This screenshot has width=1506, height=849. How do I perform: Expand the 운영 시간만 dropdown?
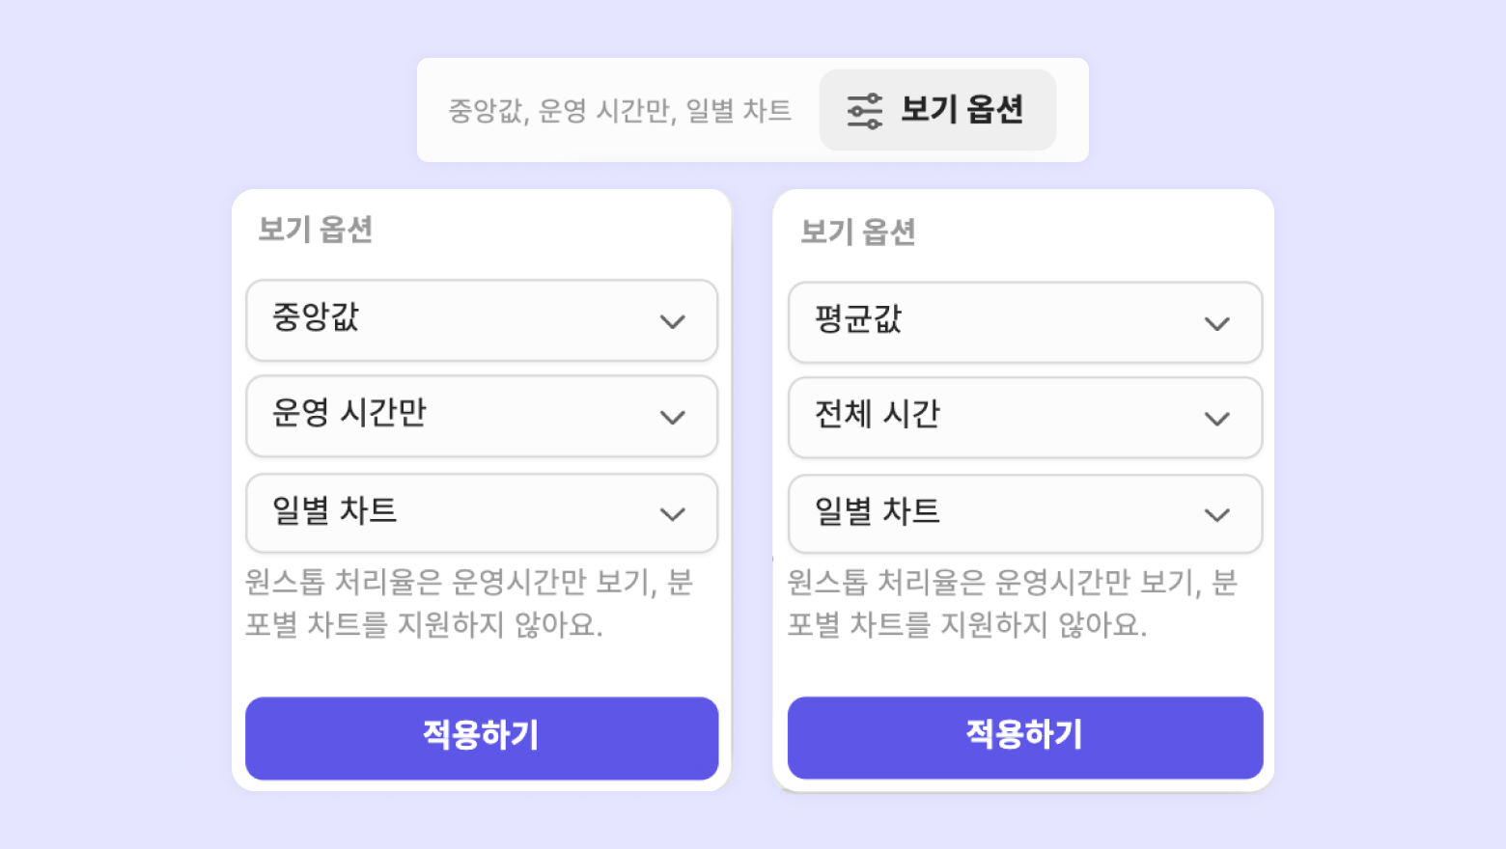coord(481,416)
